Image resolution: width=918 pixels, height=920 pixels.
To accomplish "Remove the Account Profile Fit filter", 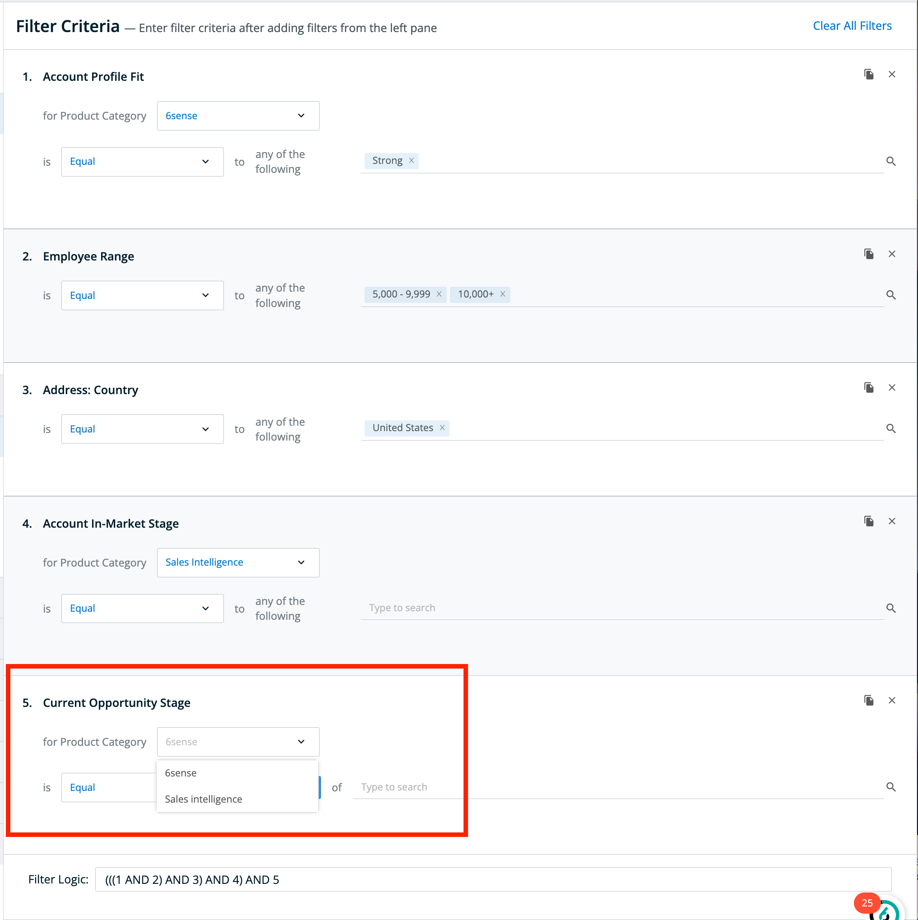I will coord(891,74).
